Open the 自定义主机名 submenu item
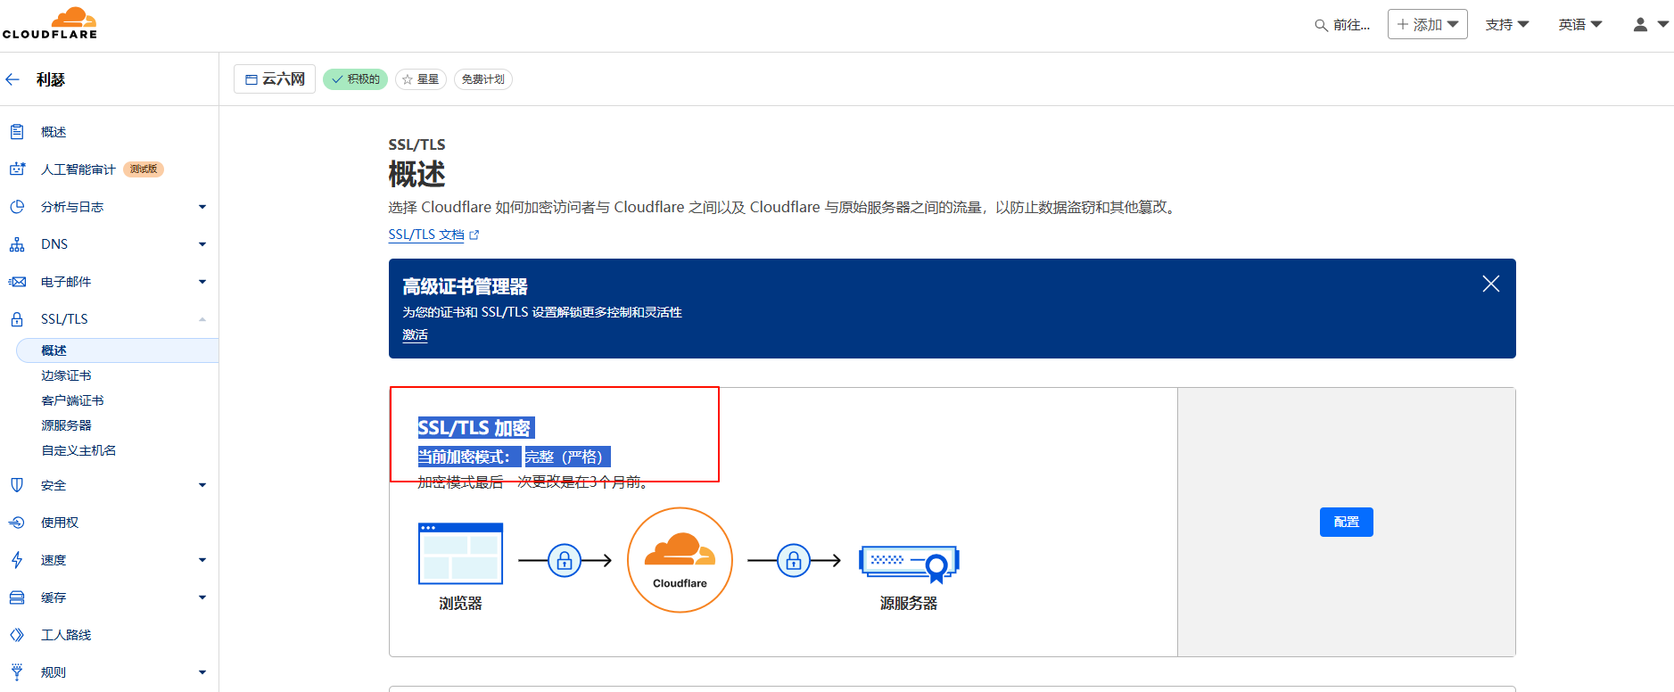The height and width of the screenshot is (692, 1674). 78,450
